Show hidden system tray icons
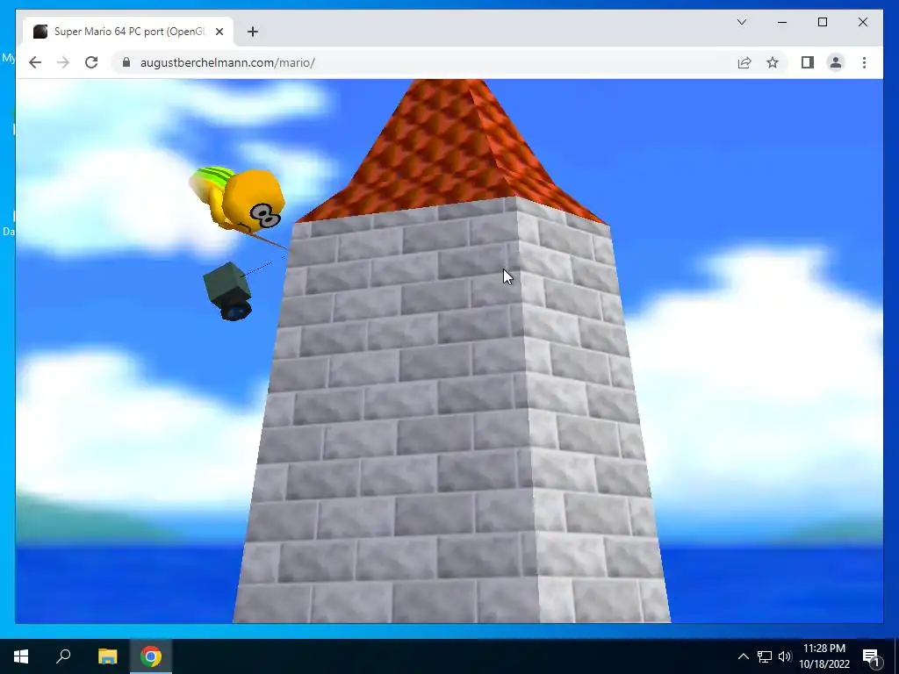899x674 pixels. point(743,656)
